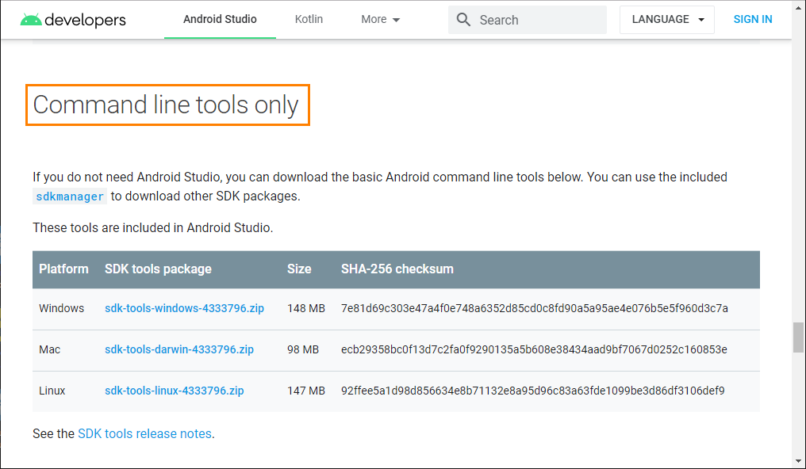Expand the More navigation dropdown
This screenshot has height=469, width=806.
[380, 19]
